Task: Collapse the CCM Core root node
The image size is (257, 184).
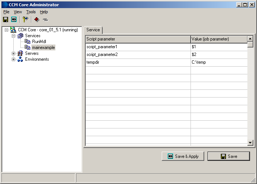Action: [x=6, y=30]
